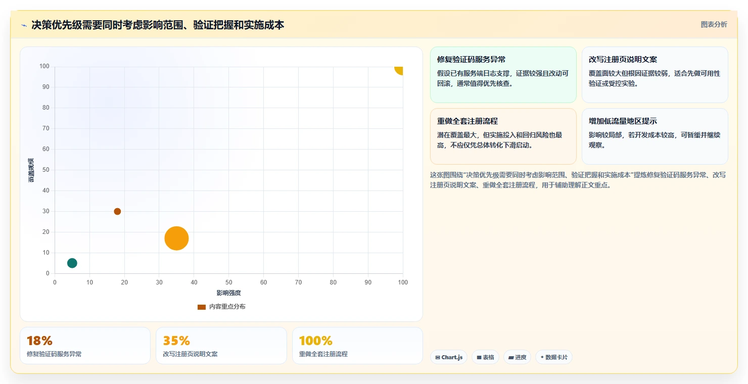
Task: Click the description starting 影响较局部
Action: pos(654,140)
